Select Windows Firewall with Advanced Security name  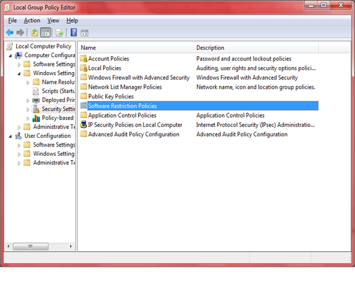click(x=139, y=78)
